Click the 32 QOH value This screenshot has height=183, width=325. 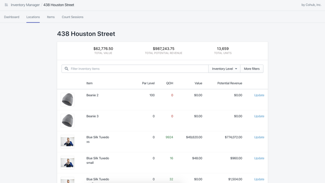[x=171, y=179]
